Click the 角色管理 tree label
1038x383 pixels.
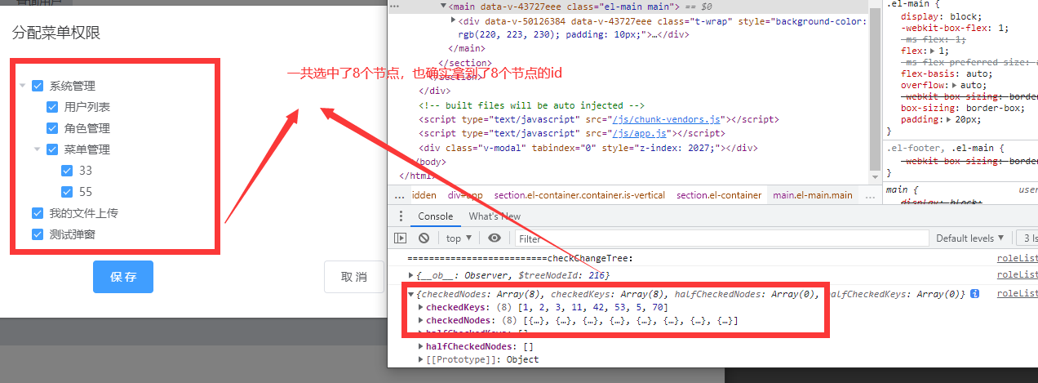pyautogui.click(x=87, y=128)
